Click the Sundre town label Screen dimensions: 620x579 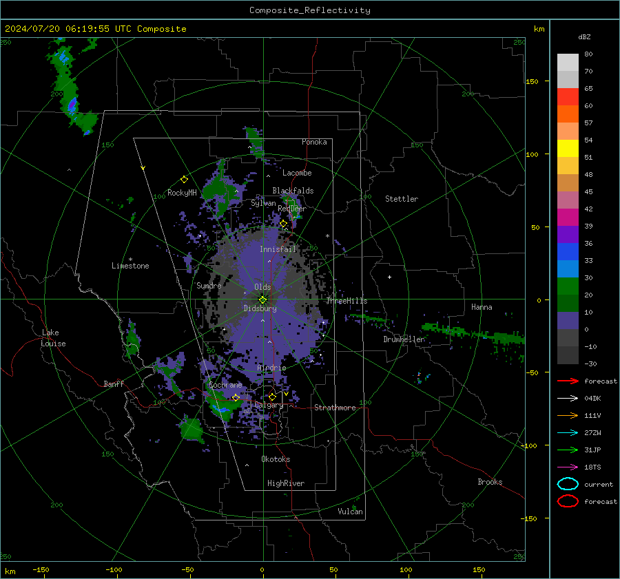coord(209,285)
